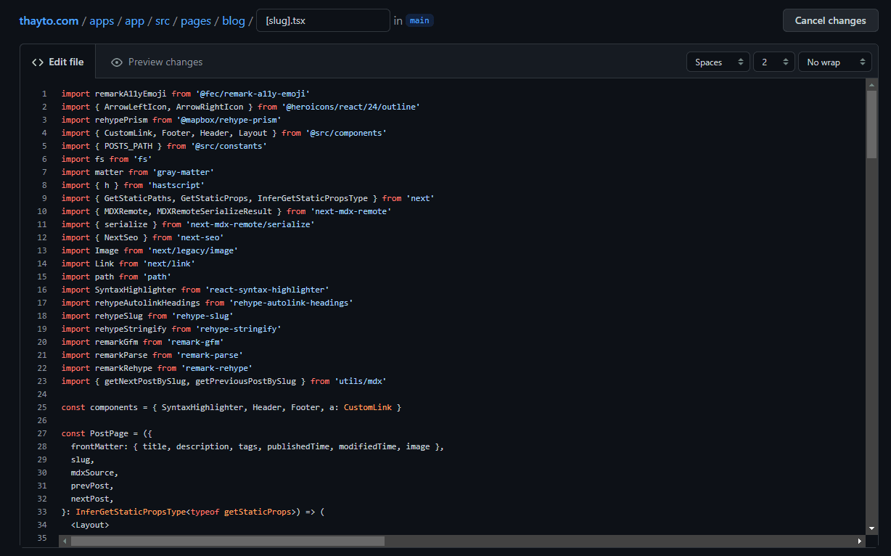This screenshot has width=891, height=556.
Task: Open the thayto.com repository link
Action: [49, 21]
